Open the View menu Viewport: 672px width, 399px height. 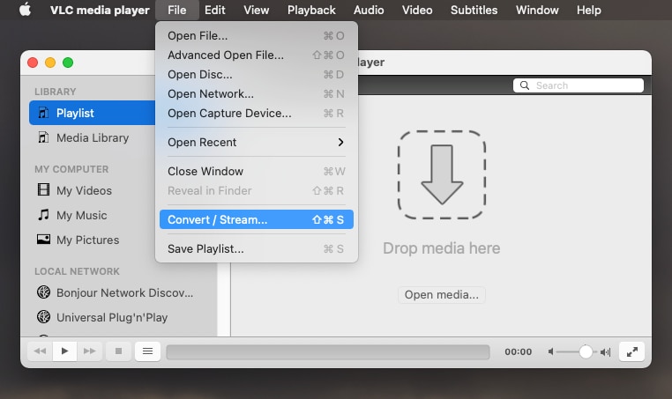pyautogui.click(x=257, y=10)
